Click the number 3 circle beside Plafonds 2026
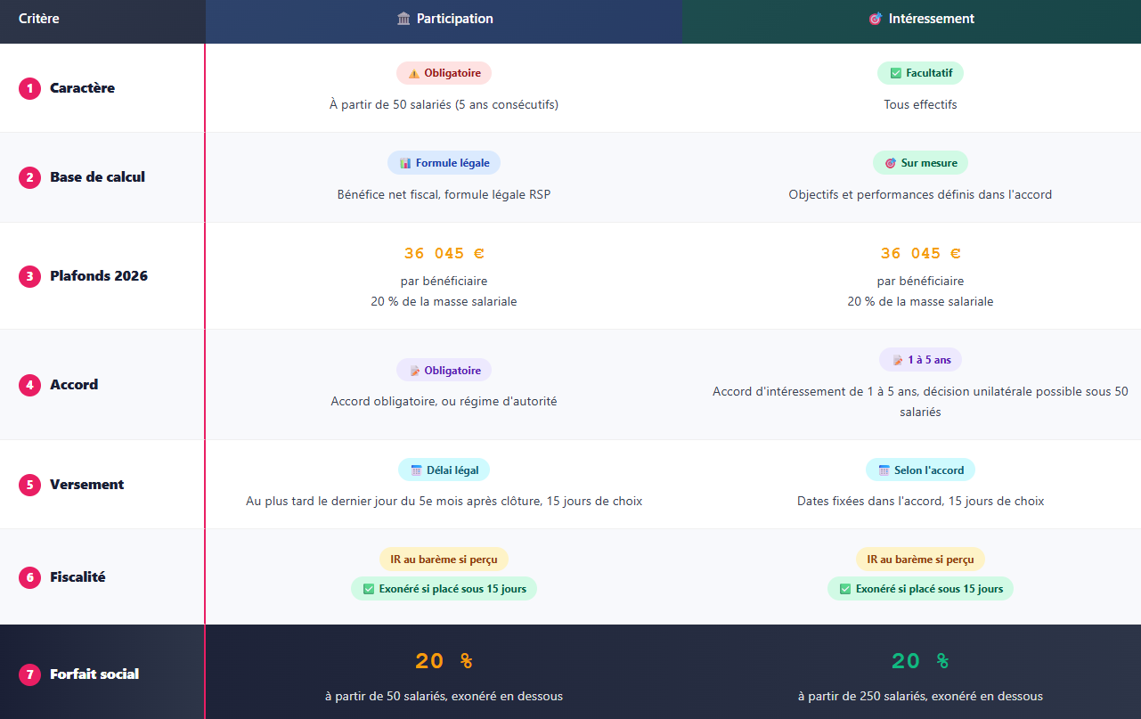Screen dimensions: 1141x719 click(x=29, y=276)
